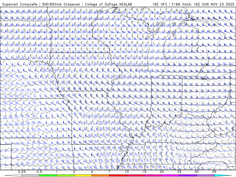This screenshot has width=236, height=177.
Task: Click the '35' scale label
Action: [214, 172]
